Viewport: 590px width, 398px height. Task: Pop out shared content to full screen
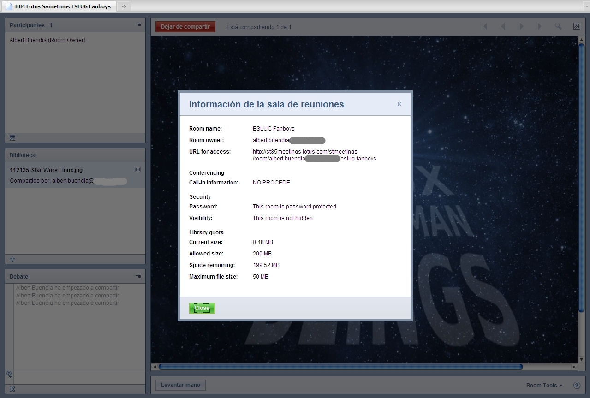577,26
